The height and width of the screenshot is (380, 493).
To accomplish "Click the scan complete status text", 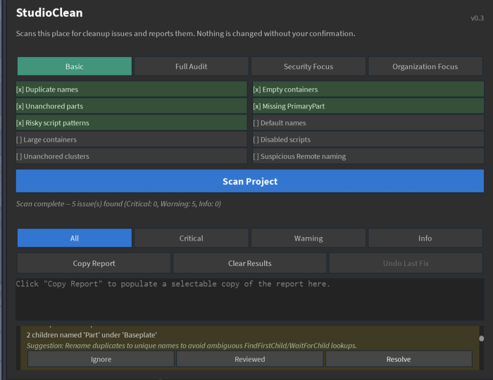I will [118, 204].
